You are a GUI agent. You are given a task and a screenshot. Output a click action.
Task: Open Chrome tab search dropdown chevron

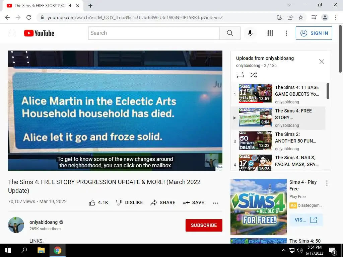pyautogui.click(x=289, y=5)
